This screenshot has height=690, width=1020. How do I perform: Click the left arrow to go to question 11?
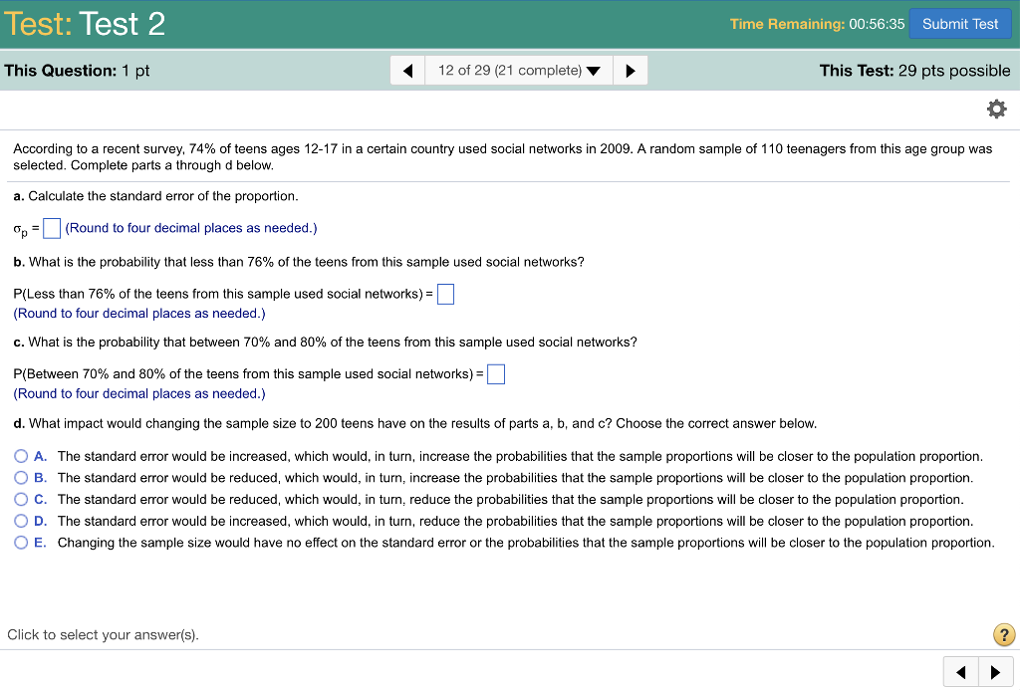click(x=407, y=70)
